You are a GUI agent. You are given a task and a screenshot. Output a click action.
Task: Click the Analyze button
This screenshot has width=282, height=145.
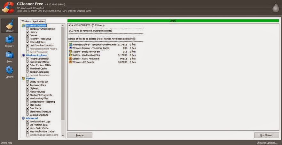[80, 135]
